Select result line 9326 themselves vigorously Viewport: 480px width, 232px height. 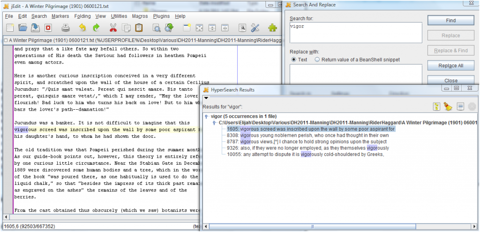307,148
